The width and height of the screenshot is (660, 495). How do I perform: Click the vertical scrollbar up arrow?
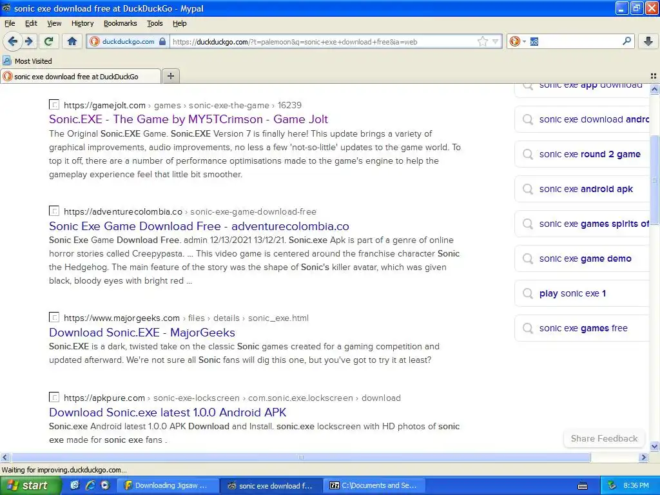pyautogui.click(x=654, y=89)
